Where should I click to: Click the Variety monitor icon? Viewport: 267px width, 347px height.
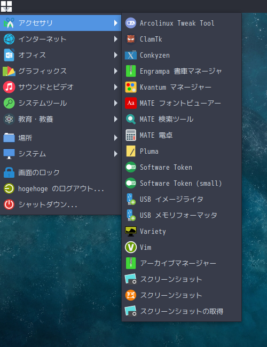(x=131, y=231)
